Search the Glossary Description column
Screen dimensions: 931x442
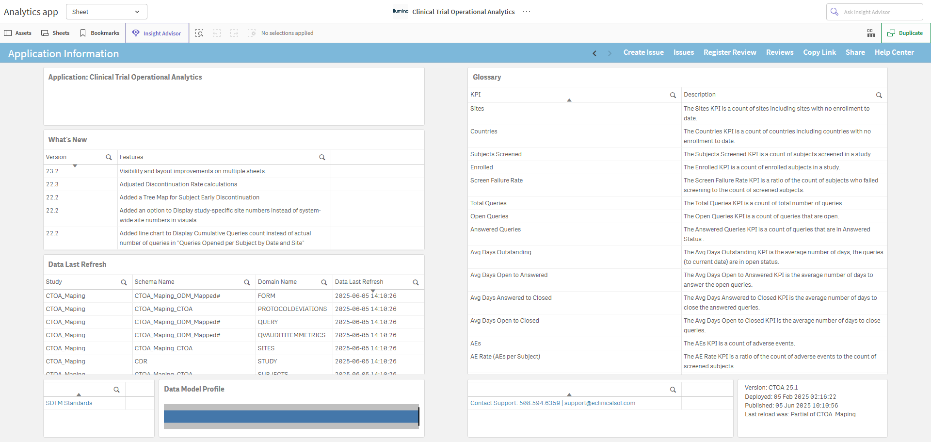pos(879,95)
